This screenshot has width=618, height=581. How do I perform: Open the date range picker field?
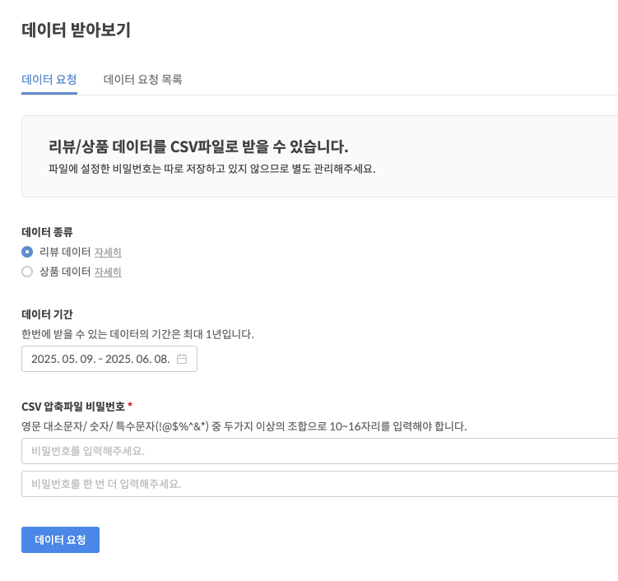coord(100,359)
